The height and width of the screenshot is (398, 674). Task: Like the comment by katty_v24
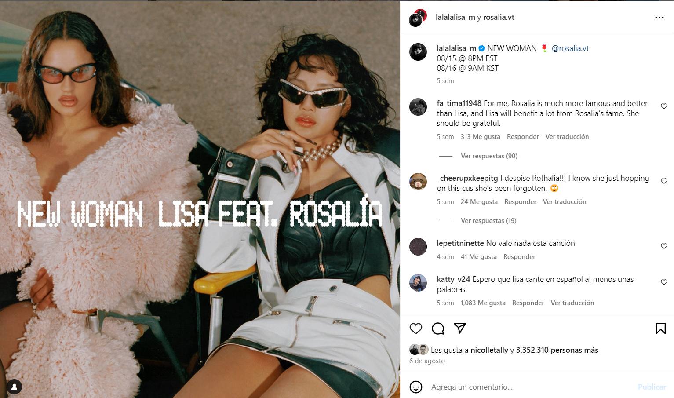click(664, 282)
